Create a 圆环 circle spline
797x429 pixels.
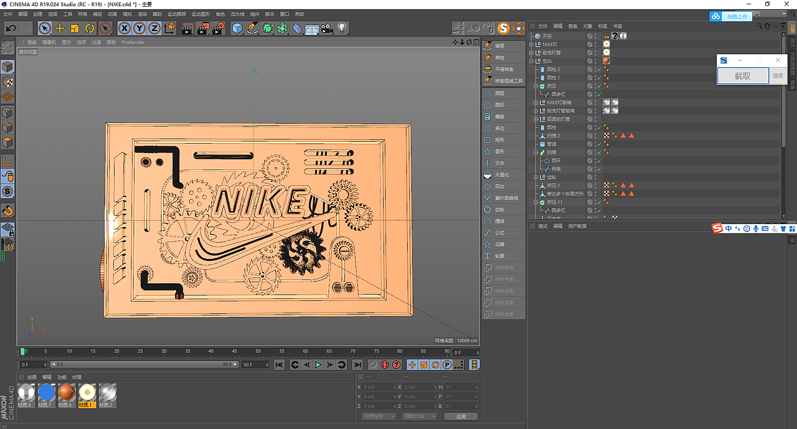point(503,105)
